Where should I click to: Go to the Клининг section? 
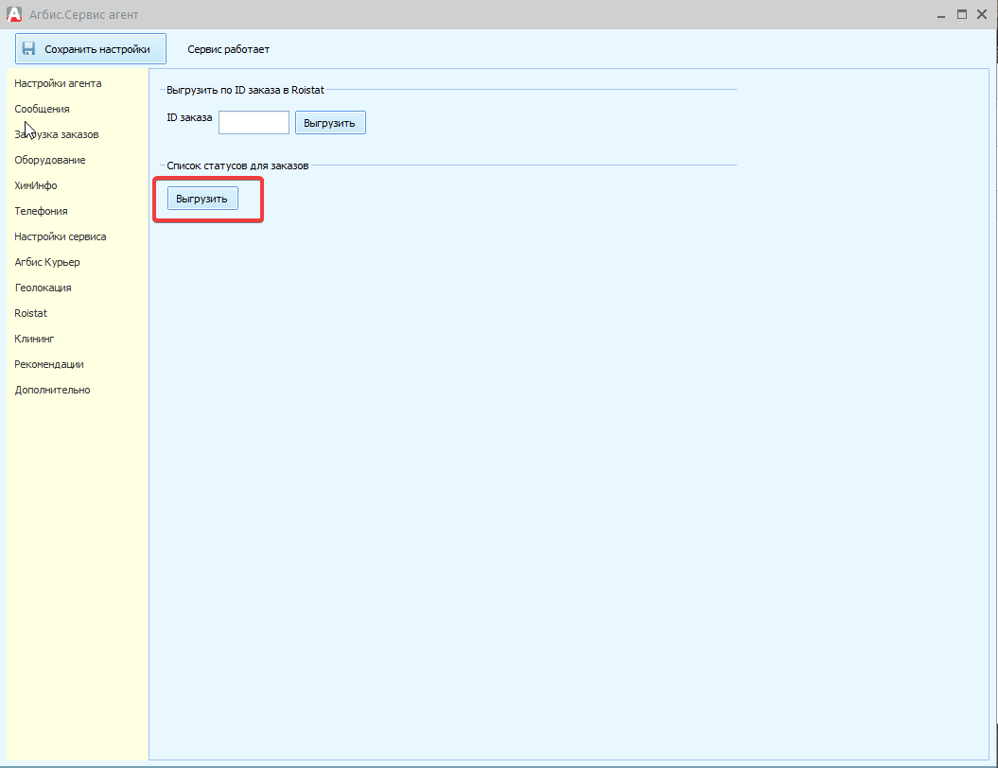point(35,339)
